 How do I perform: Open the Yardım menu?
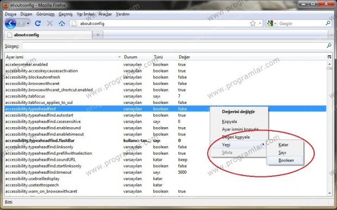[x=122, y=14]
